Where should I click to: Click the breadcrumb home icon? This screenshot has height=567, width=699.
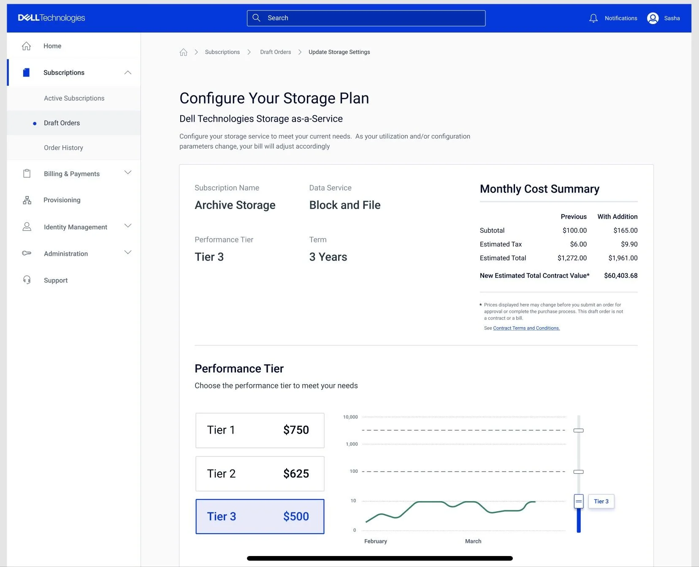[x=183, y=52]
